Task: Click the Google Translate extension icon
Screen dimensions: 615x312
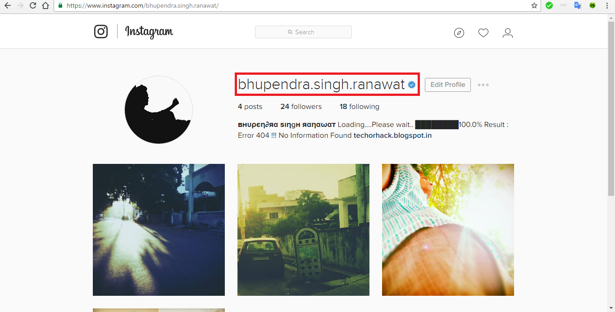Action: [578, 6]
